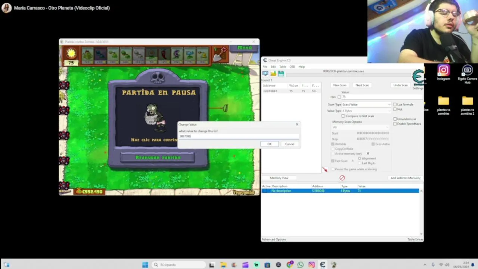Select the red jalapeno seed packet
The height and width of the screenshot is (269, 478).
(x=164, y=55)
